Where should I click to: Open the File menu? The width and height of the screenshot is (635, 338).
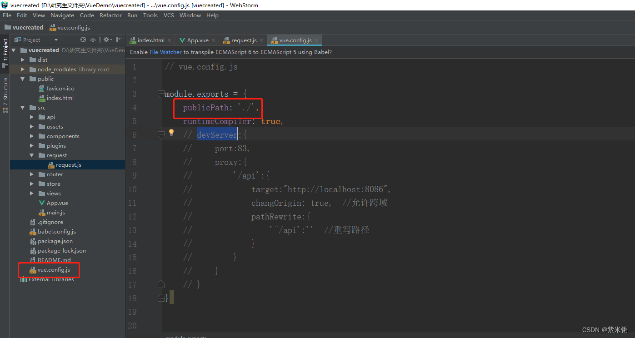coord(7,15)
